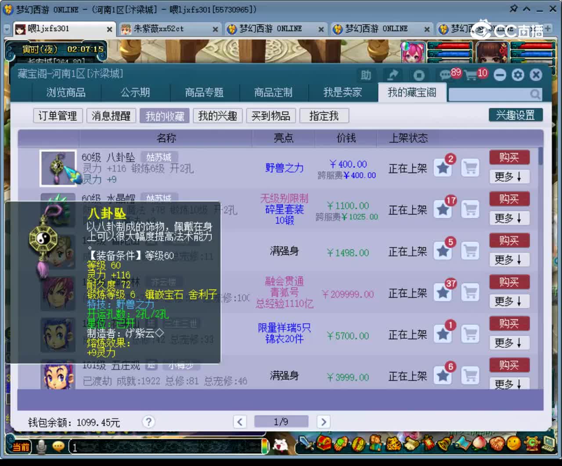Click the microphone voice icon
Screen dimensions: 562x466
coord(41,447)
